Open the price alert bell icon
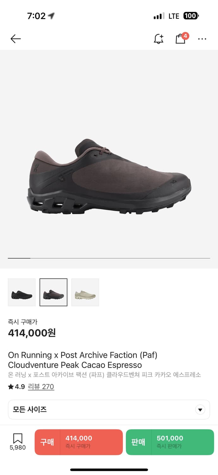The width and height of the screenshot is (218, 475). [x=159, y=39]
